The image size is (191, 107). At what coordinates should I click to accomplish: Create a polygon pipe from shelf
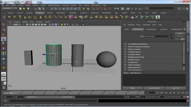tap(45, 17)
